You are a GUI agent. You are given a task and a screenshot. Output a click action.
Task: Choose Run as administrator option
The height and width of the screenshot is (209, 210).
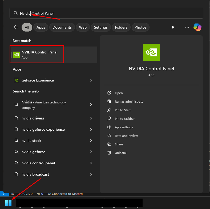coord(130,102)
